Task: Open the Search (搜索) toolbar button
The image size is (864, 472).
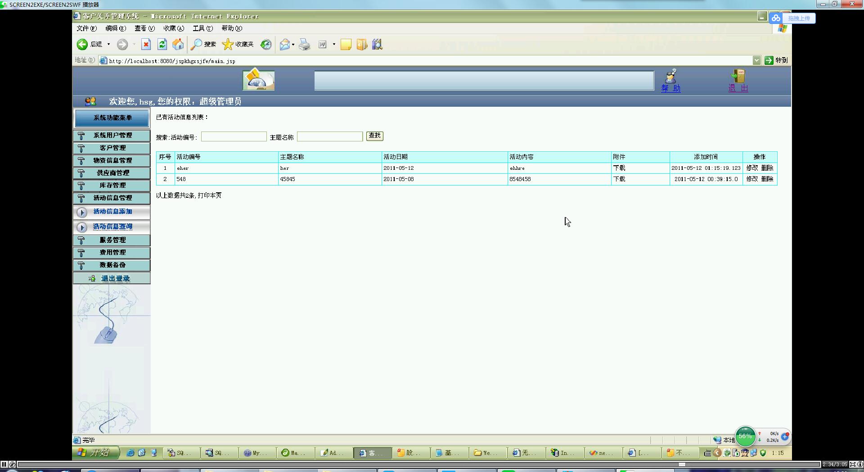Action: click(x=203, y=44)
